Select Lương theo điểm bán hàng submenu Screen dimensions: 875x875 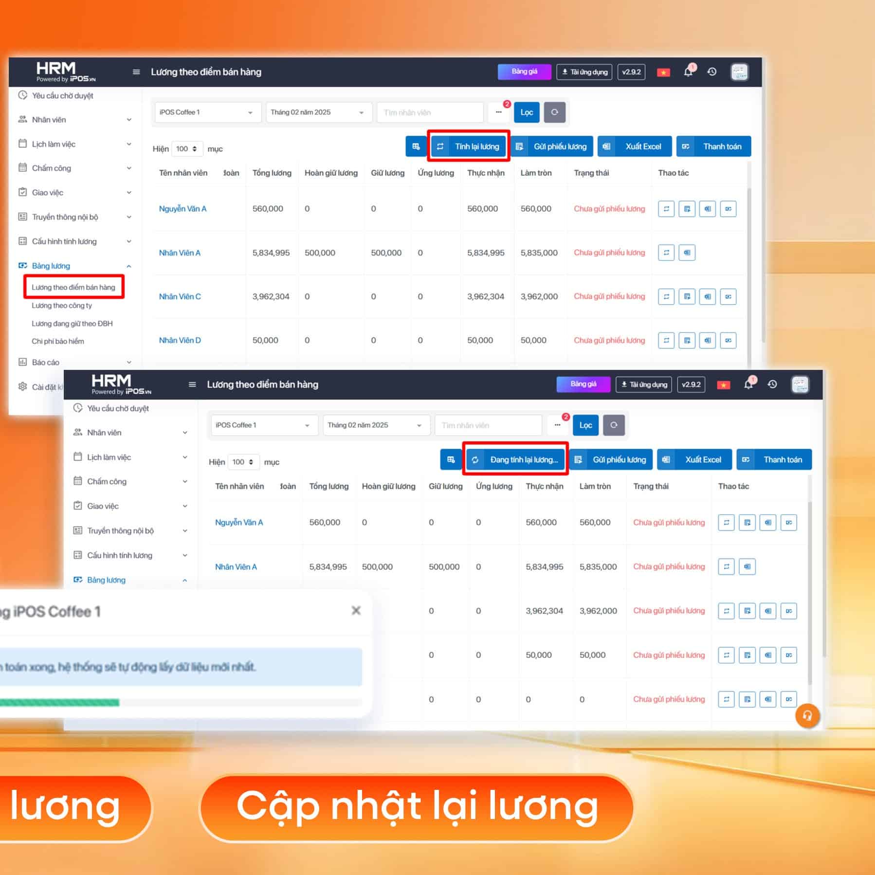[73, 287]
